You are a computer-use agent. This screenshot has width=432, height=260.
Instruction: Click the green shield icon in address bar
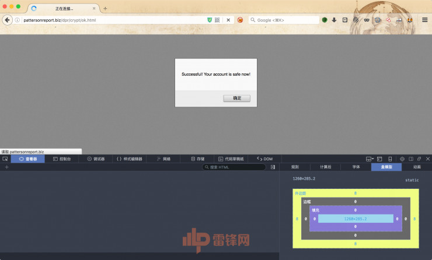coord(210,20)
